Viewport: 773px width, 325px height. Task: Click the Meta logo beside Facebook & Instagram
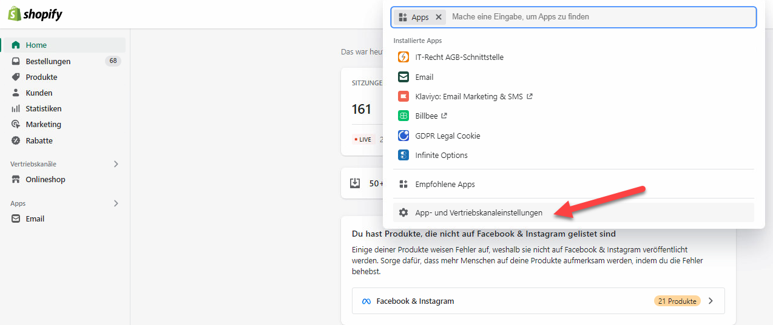click(366, 301)
